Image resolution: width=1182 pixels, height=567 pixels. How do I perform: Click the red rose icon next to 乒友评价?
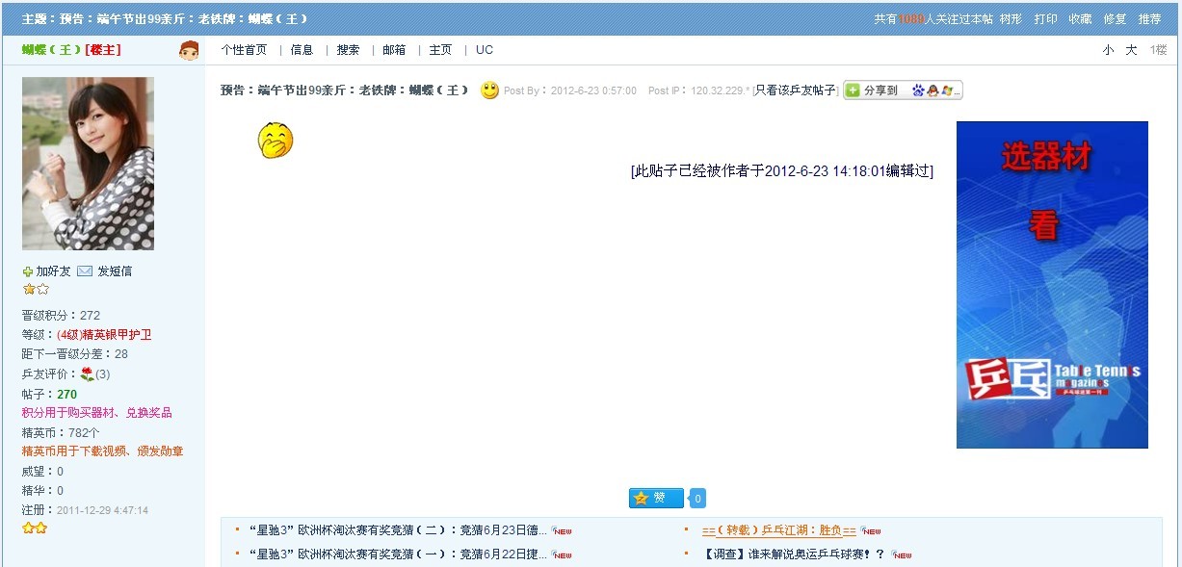[87, 374]
